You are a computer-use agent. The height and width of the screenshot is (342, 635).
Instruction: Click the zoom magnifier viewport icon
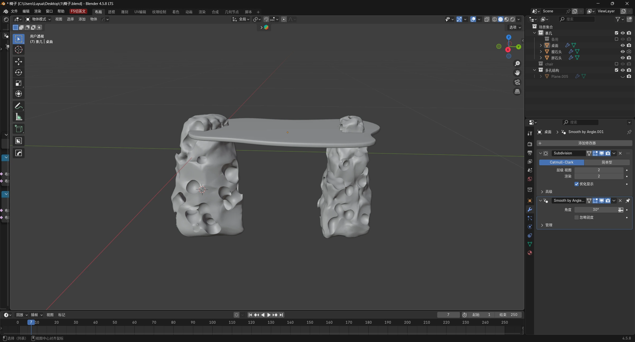[517, 64]
